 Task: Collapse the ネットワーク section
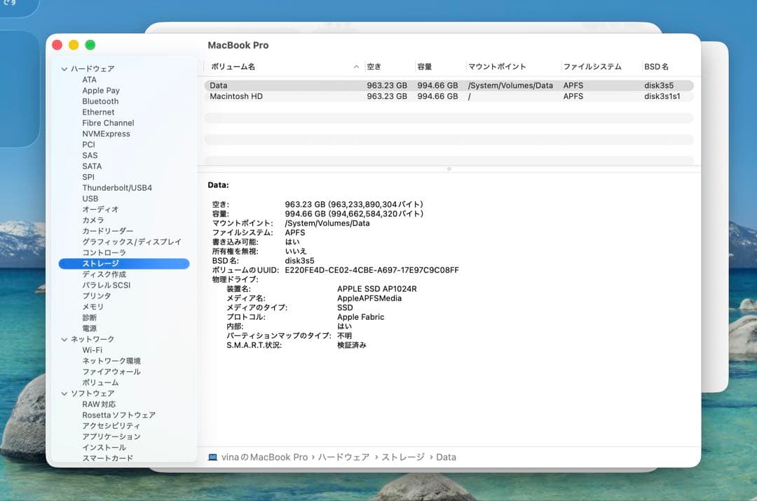tap(64, 340)
